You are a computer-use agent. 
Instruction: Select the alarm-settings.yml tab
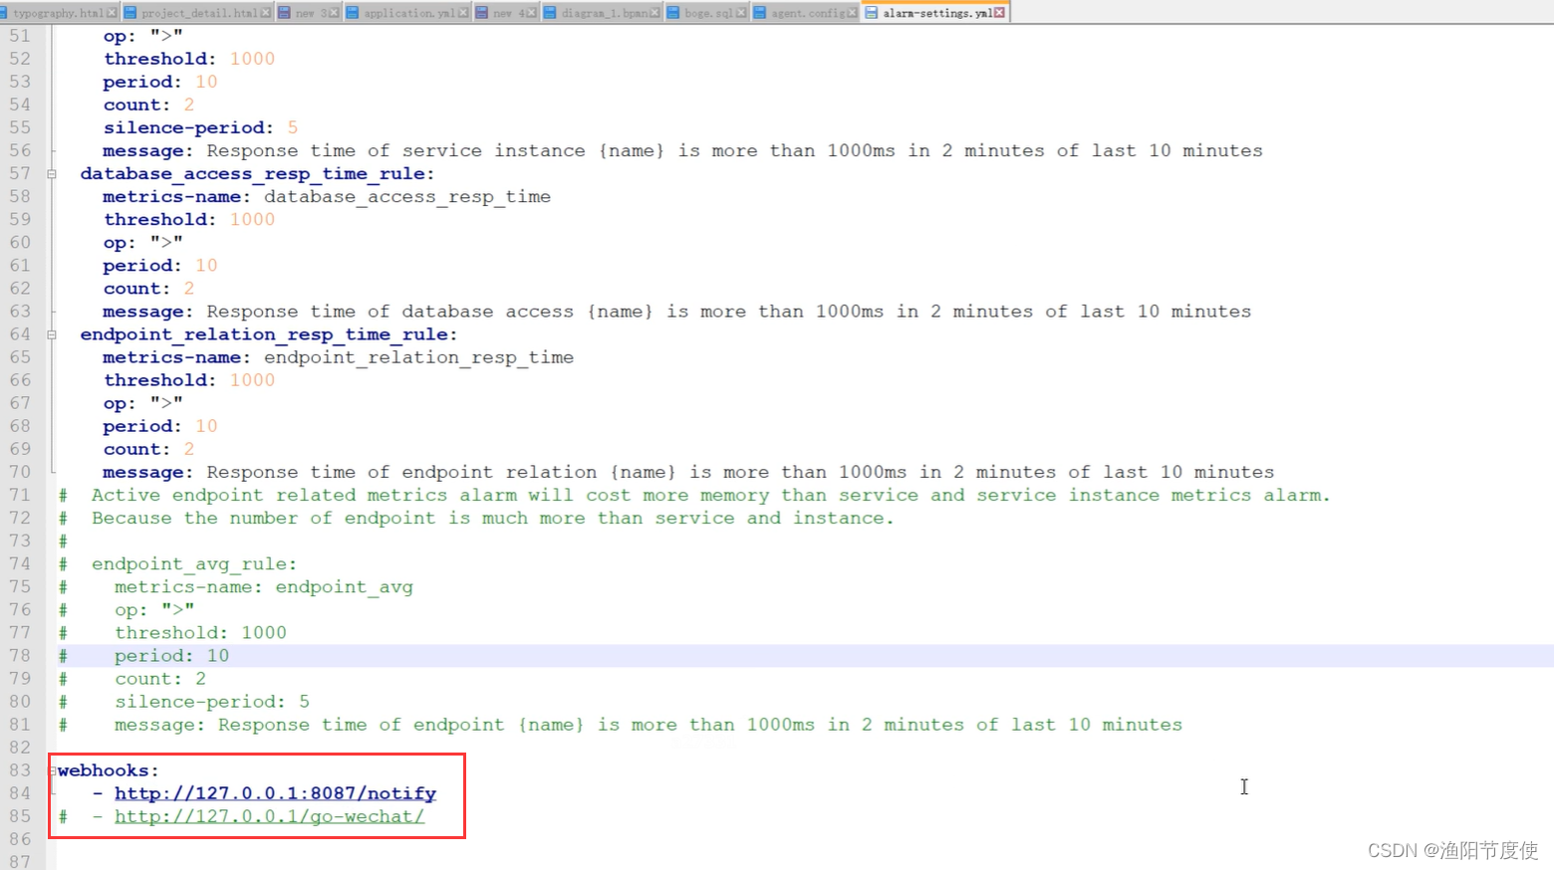[936, 12]
